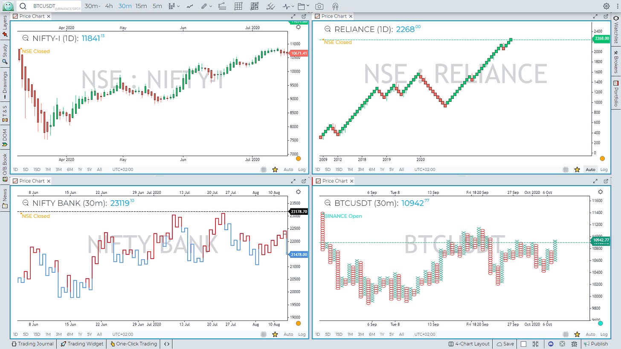
Task: Open timezone UTC+02:00 on NIFTY-I chart
Action: point(123,170)
